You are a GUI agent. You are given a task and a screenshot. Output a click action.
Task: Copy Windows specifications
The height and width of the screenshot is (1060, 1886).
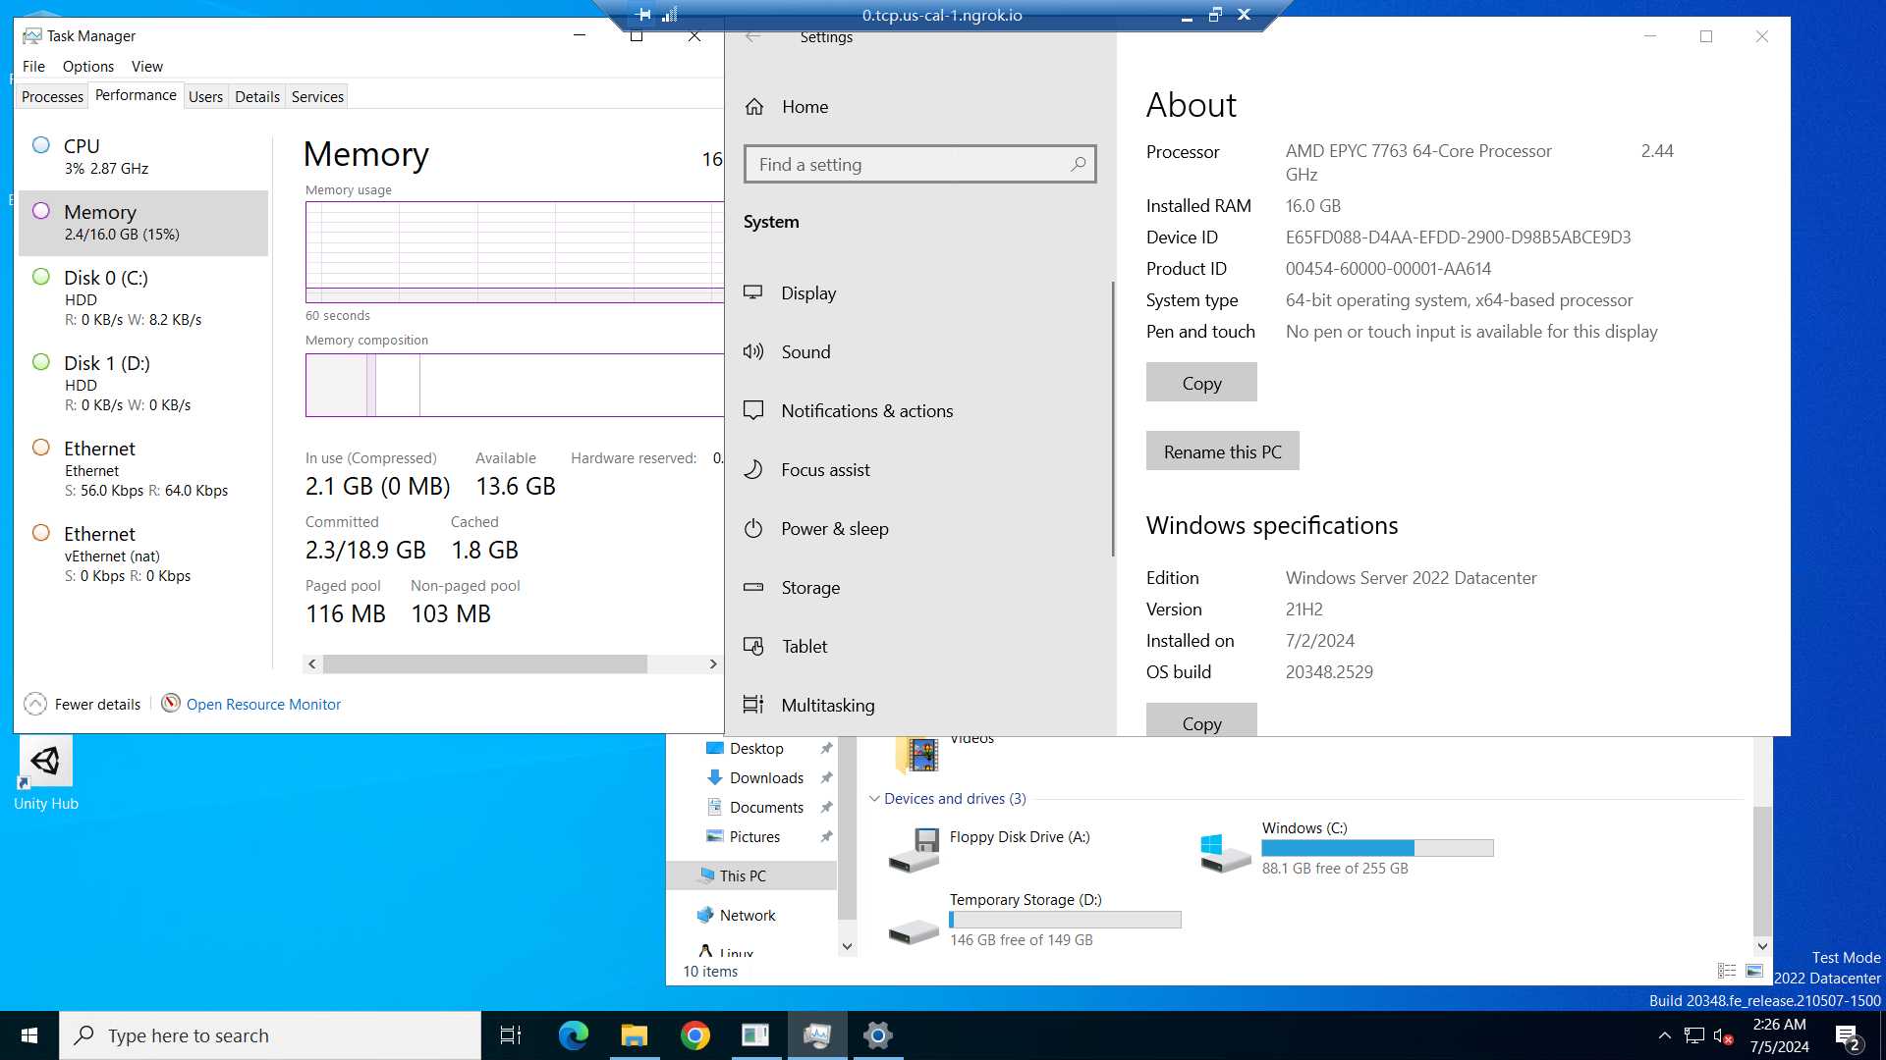pyautogui.click(x=1201, y=720)
